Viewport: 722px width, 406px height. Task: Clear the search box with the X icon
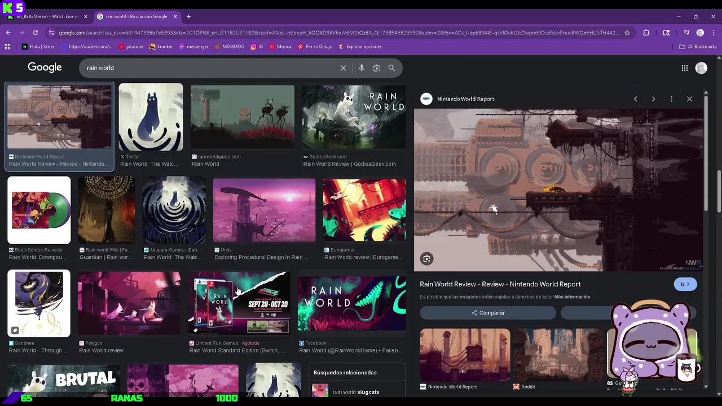pyautogui.click(x=343, y=68)
